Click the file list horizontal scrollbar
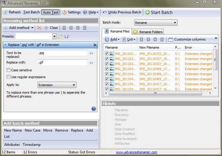222x156 pixels. [x=155, y=93]
